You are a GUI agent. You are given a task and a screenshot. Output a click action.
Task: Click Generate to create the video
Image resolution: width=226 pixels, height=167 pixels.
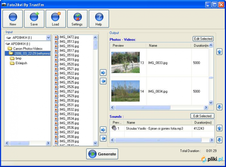(102, 154)
